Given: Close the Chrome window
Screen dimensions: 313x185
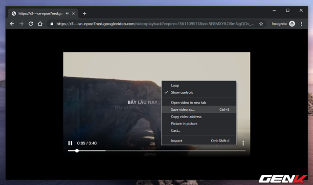Looking at the screenshot, I should pos(301,10).
